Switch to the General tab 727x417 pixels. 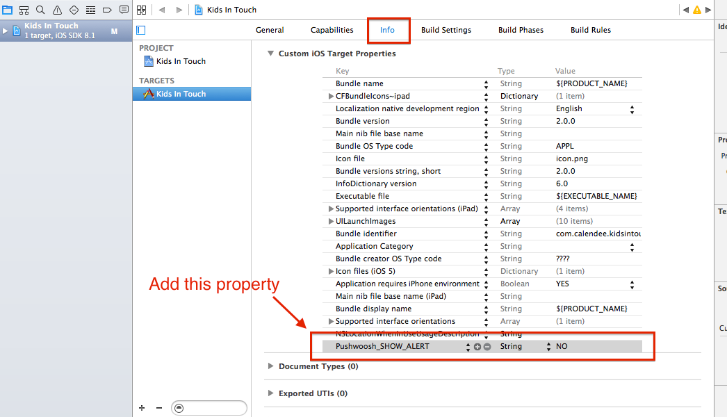tap(270, 30)
